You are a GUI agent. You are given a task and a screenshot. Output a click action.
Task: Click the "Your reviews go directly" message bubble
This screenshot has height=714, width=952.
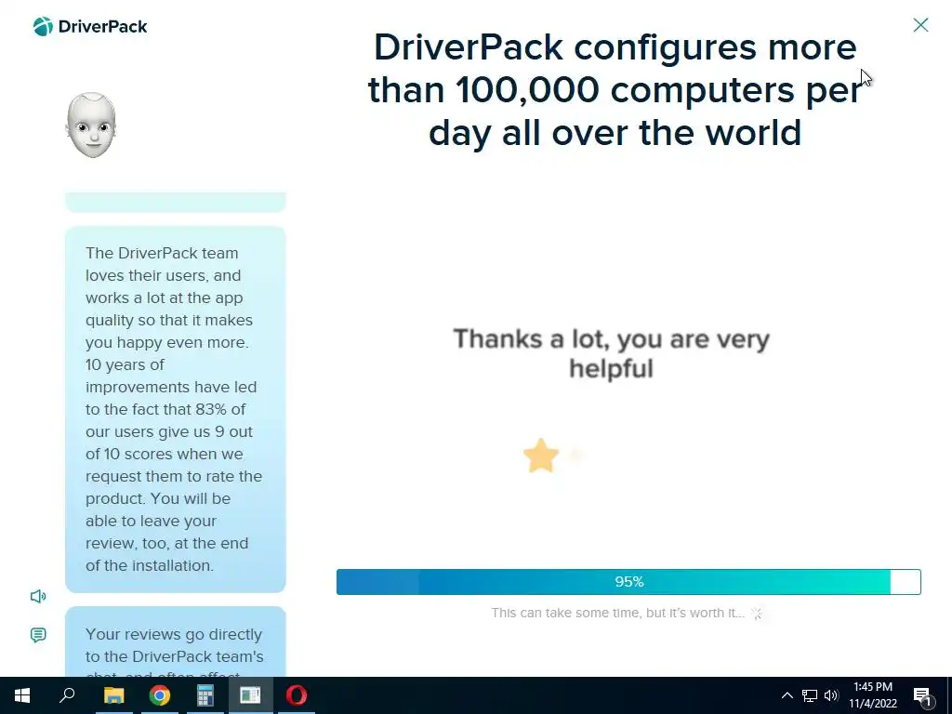click(x=176, y=641)
